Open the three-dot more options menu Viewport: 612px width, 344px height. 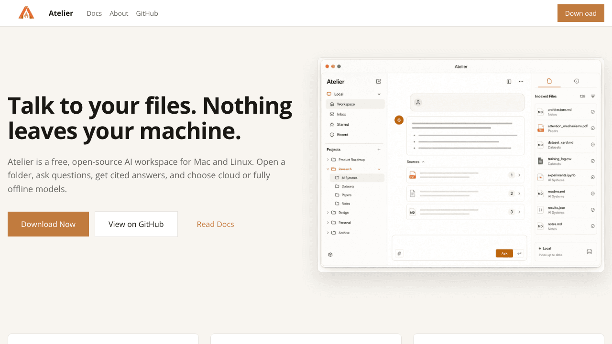(x=521, y=82)
